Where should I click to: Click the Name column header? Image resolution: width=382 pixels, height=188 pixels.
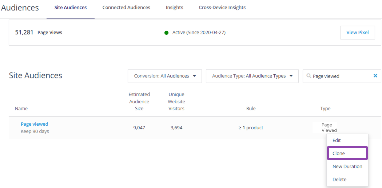pyautogui.click(x=21, y=108)
